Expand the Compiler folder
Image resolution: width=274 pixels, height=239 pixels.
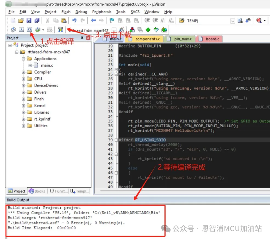(23, 72)
